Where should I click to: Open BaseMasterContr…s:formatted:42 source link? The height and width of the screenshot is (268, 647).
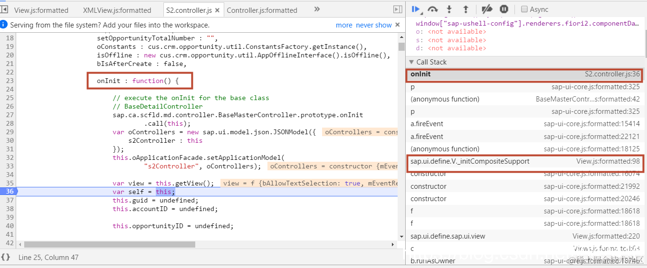point(588,99)
